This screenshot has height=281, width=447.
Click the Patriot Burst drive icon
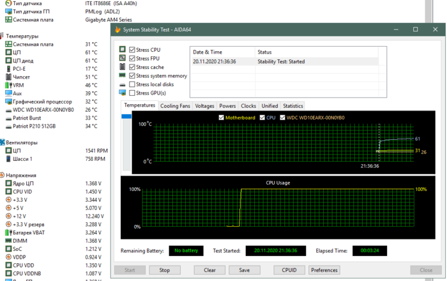click(8, 119)
